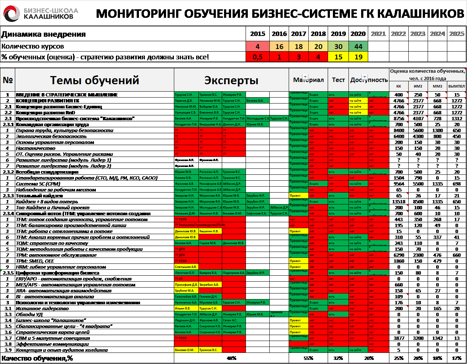Select the 2020 year header
The width and height of the screenshot is (467, 364).
(x=358, y=34)
